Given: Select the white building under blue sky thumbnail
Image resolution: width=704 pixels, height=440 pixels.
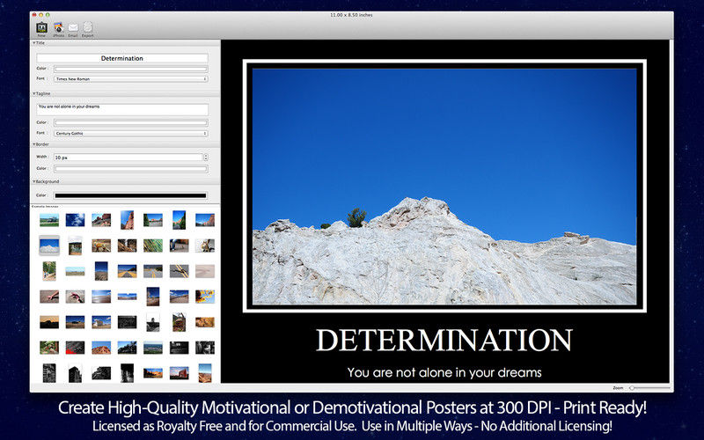Looking at the screenshot, I should [101, 322].
